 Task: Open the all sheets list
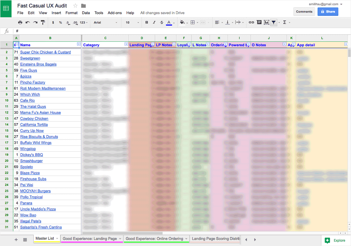[25, 240]
